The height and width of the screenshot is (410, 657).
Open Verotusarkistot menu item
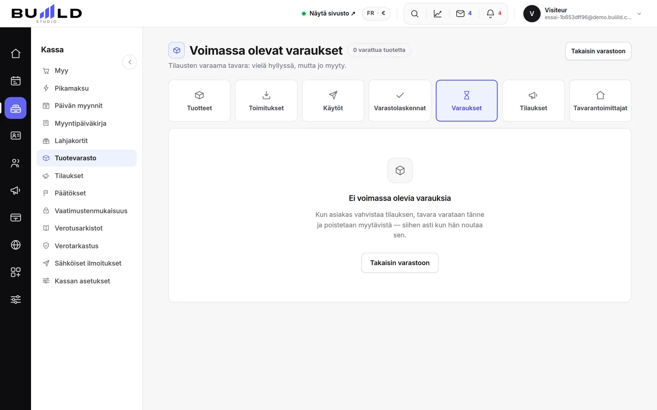tap(87, 228)
